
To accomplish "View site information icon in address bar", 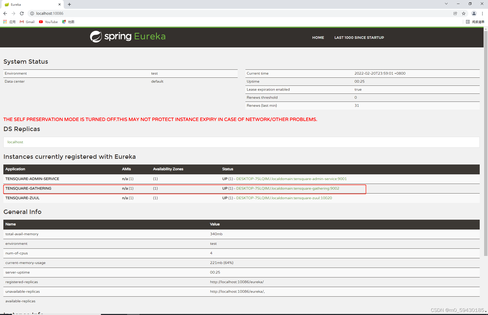I will (32, 13).
